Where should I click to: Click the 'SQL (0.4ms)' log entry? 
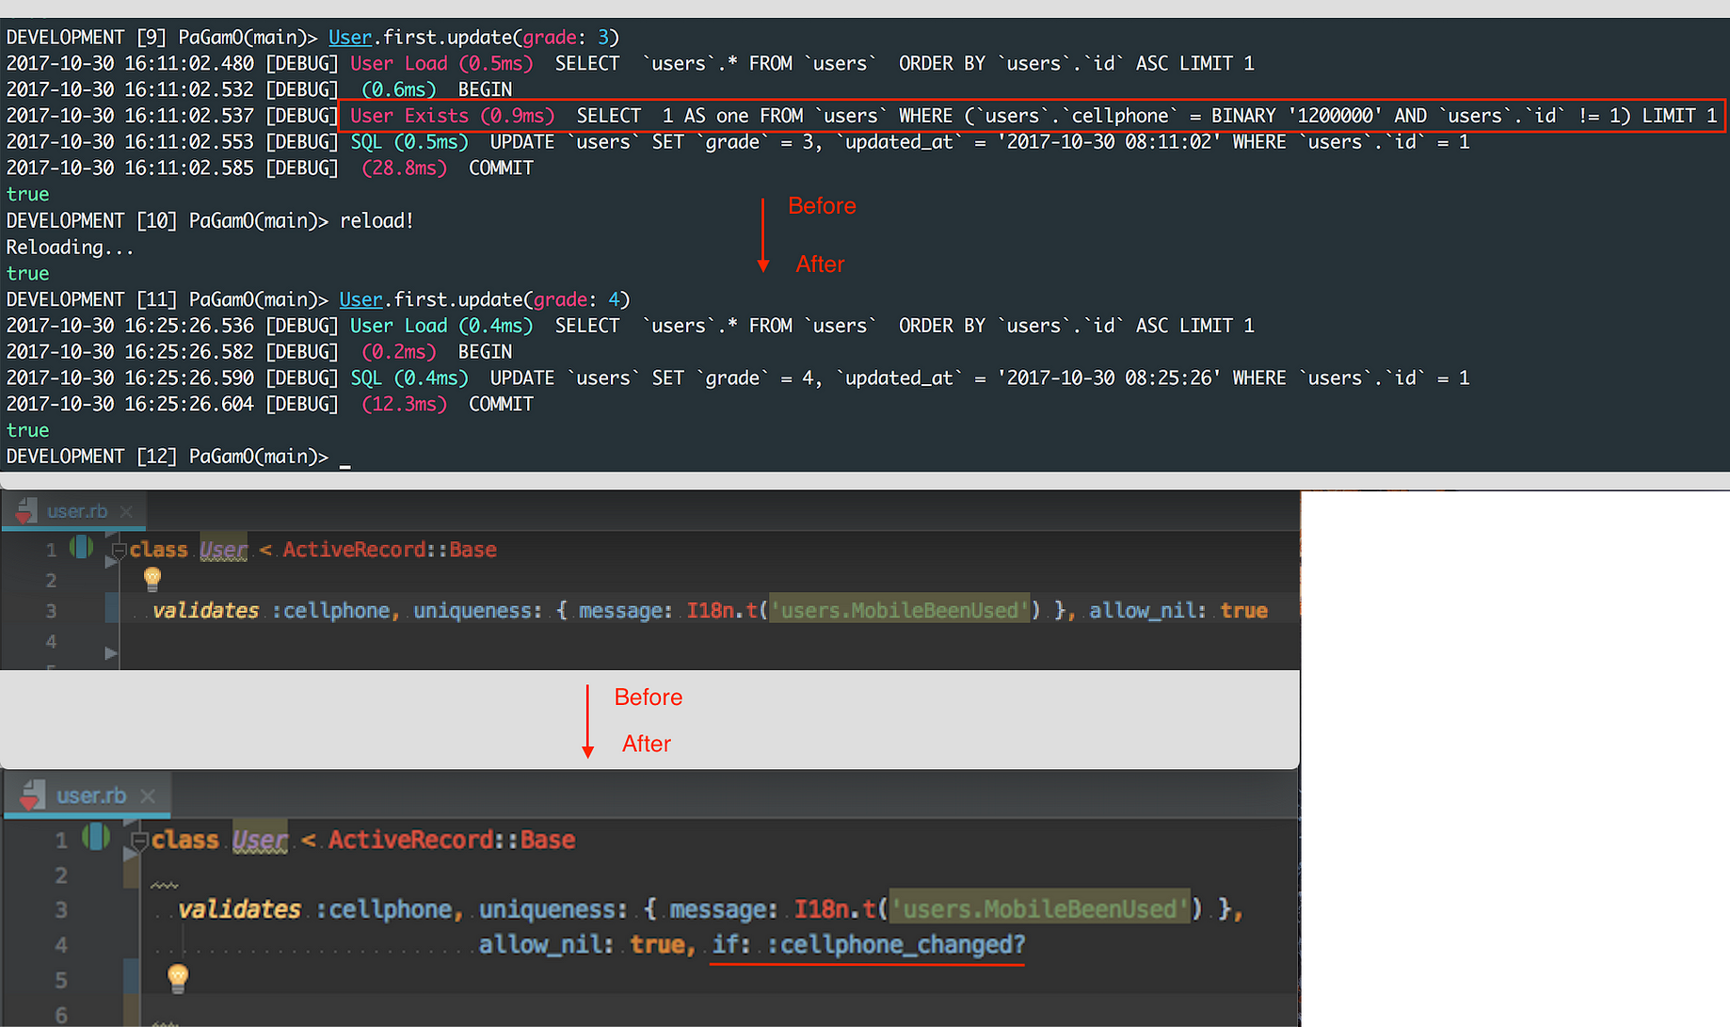tap(409, 378)
